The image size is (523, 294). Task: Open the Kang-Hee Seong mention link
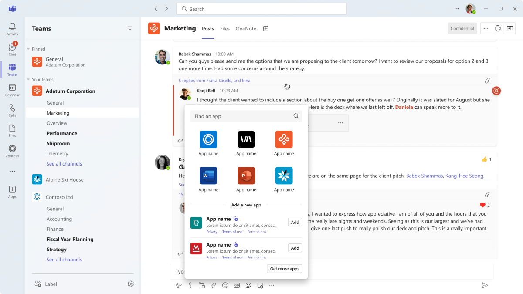pos(465,176)
